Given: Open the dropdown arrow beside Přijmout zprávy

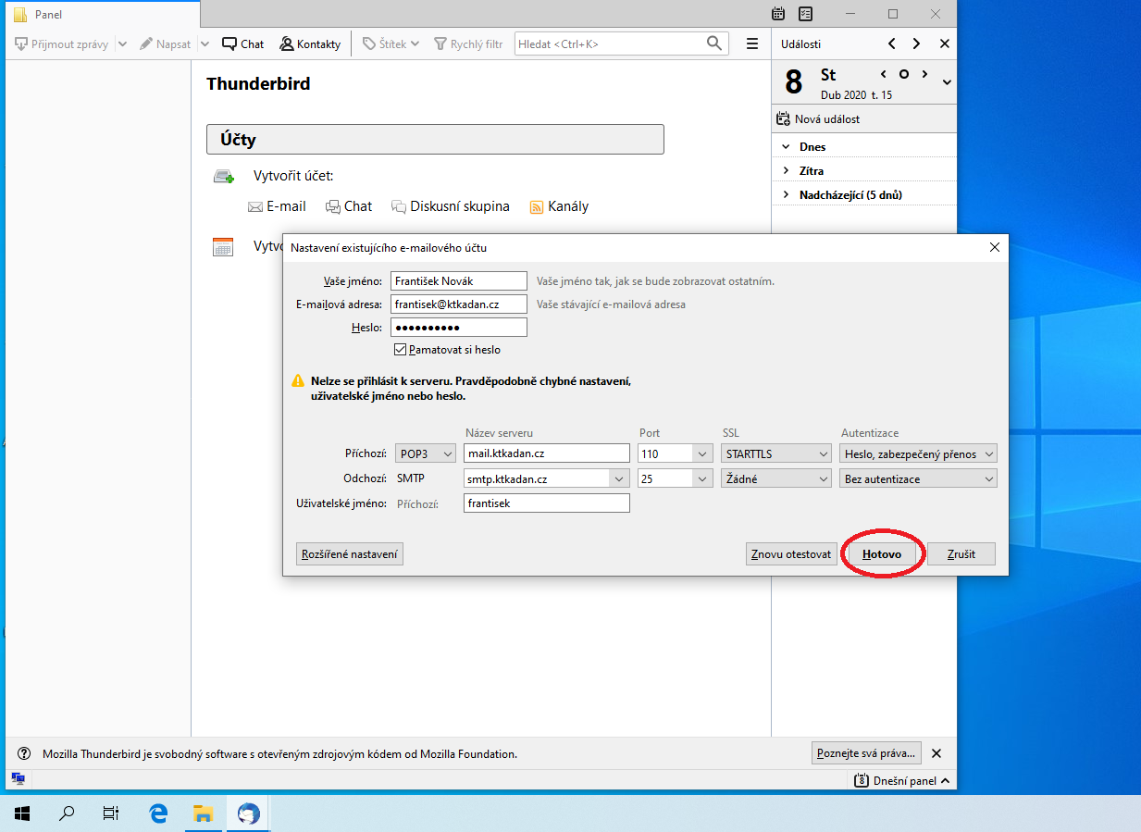Looking at the screenshot, I should click(x=122, y=43).
